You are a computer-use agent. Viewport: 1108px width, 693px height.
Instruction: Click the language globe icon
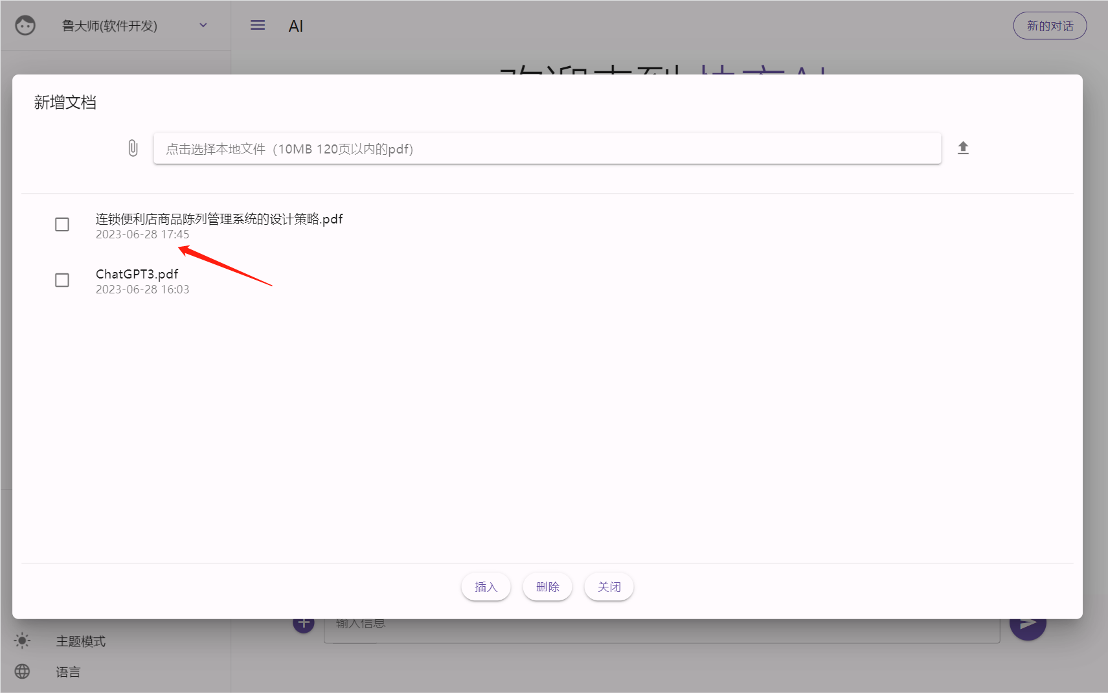pos(22,671)
